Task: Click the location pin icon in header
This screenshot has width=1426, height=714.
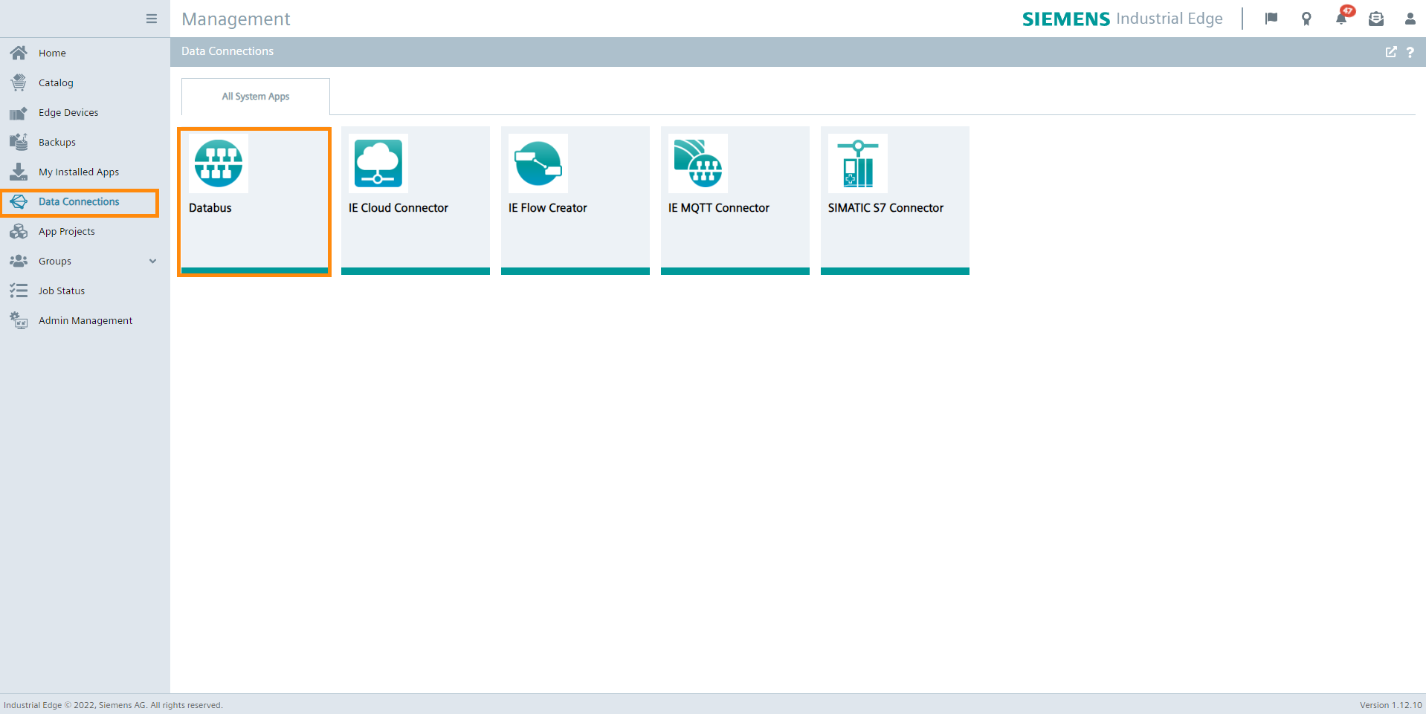Action: (1306, 19)
